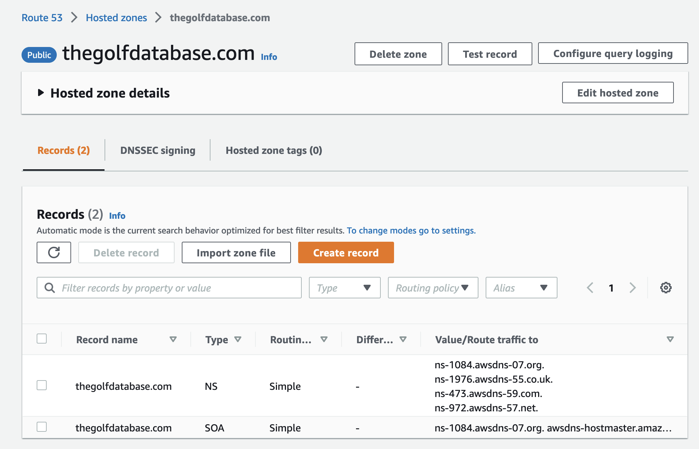Viewport: 699px width, 449px height.
Task: Sort by Routing policy column arrow
Action: point(324,339)
